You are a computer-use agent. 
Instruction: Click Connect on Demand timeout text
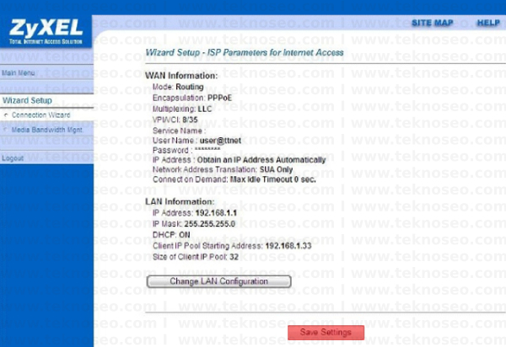point(234,179)
